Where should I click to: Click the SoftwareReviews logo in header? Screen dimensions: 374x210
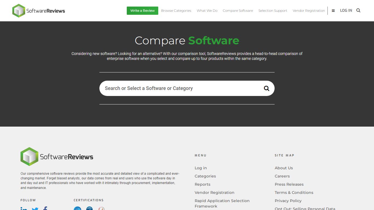tap(39, 11)
